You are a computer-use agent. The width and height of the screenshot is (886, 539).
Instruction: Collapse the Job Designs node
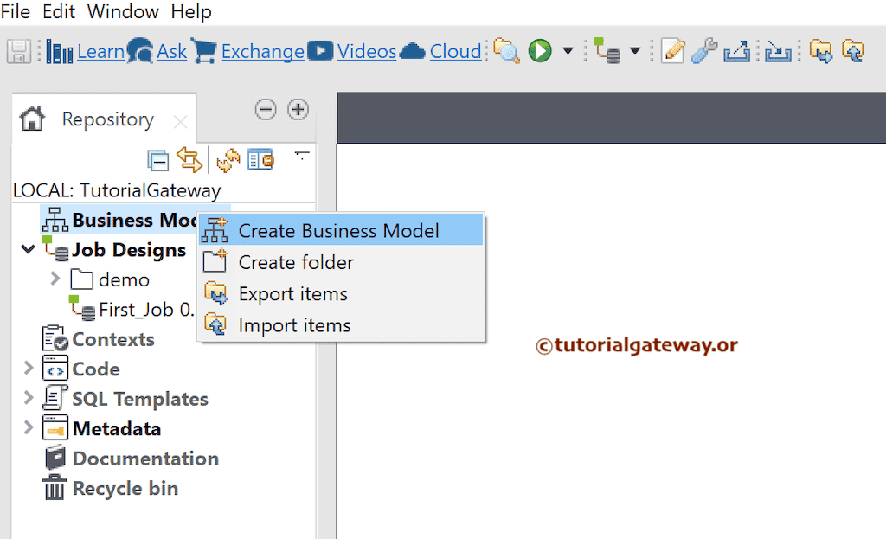[x=27, y=249]
